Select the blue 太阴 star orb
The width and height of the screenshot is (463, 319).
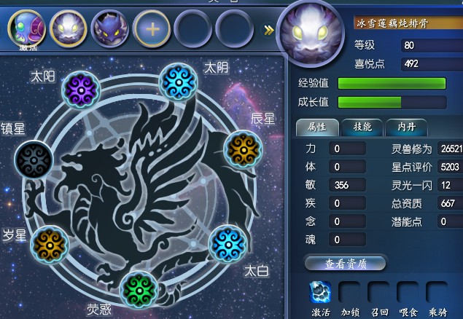[x=178, y=82]
